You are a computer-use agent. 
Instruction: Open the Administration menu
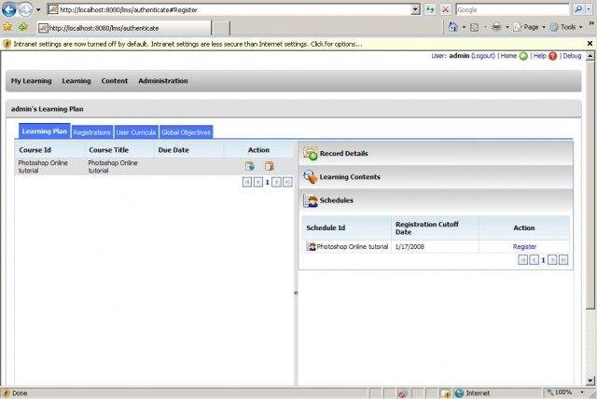point(163,81)
